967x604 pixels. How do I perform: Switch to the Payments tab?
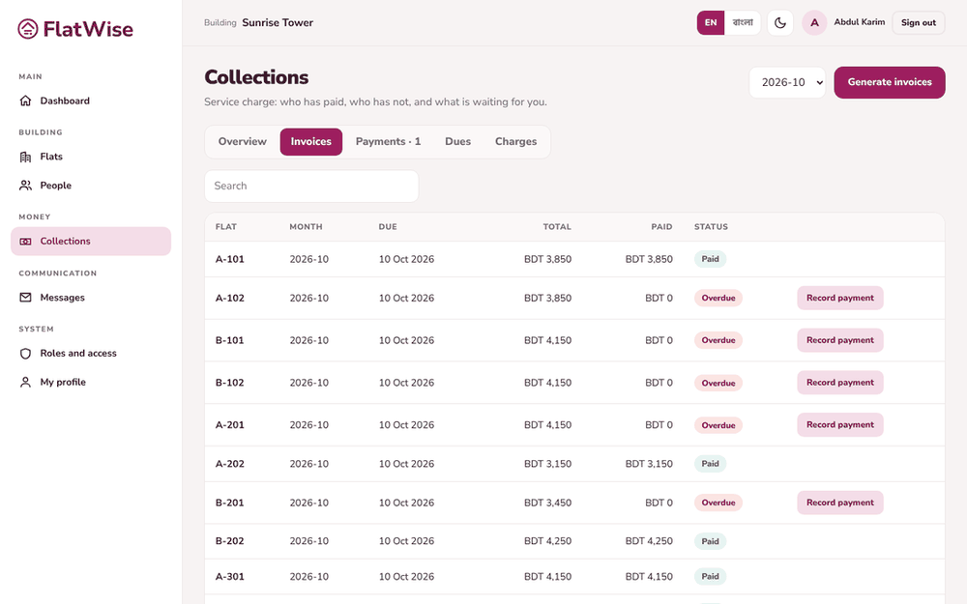[388, 142]
